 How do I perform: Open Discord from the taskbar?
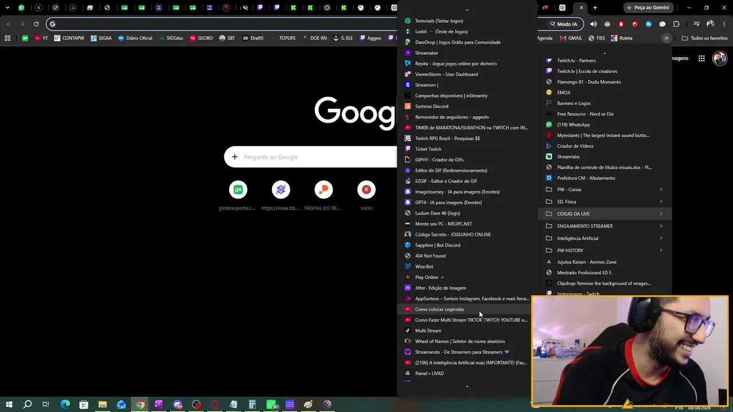point(178,405)
